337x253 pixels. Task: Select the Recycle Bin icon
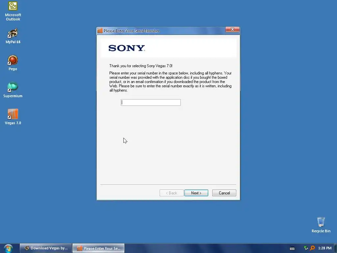(x=321, y=225)
